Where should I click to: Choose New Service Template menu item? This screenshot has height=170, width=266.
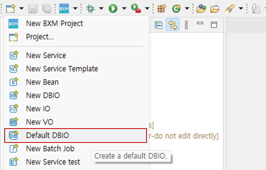coord(76,69)
